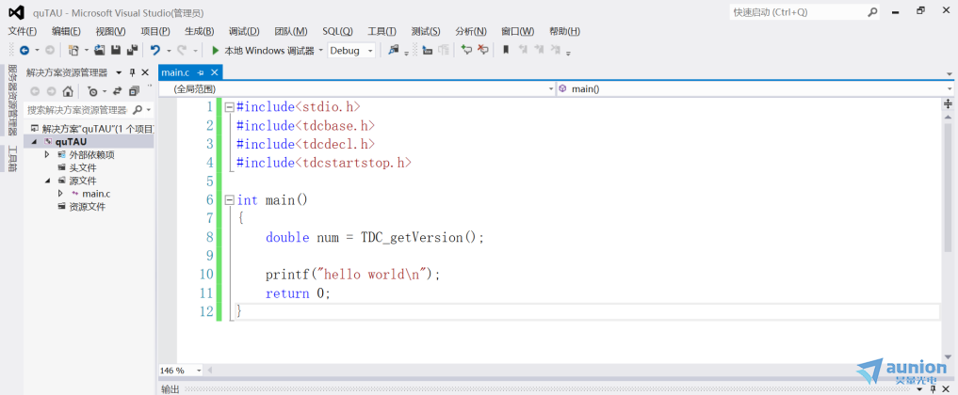Open Solution Explorer window options dropdown

pyautogui.click(x=119, y=72)
